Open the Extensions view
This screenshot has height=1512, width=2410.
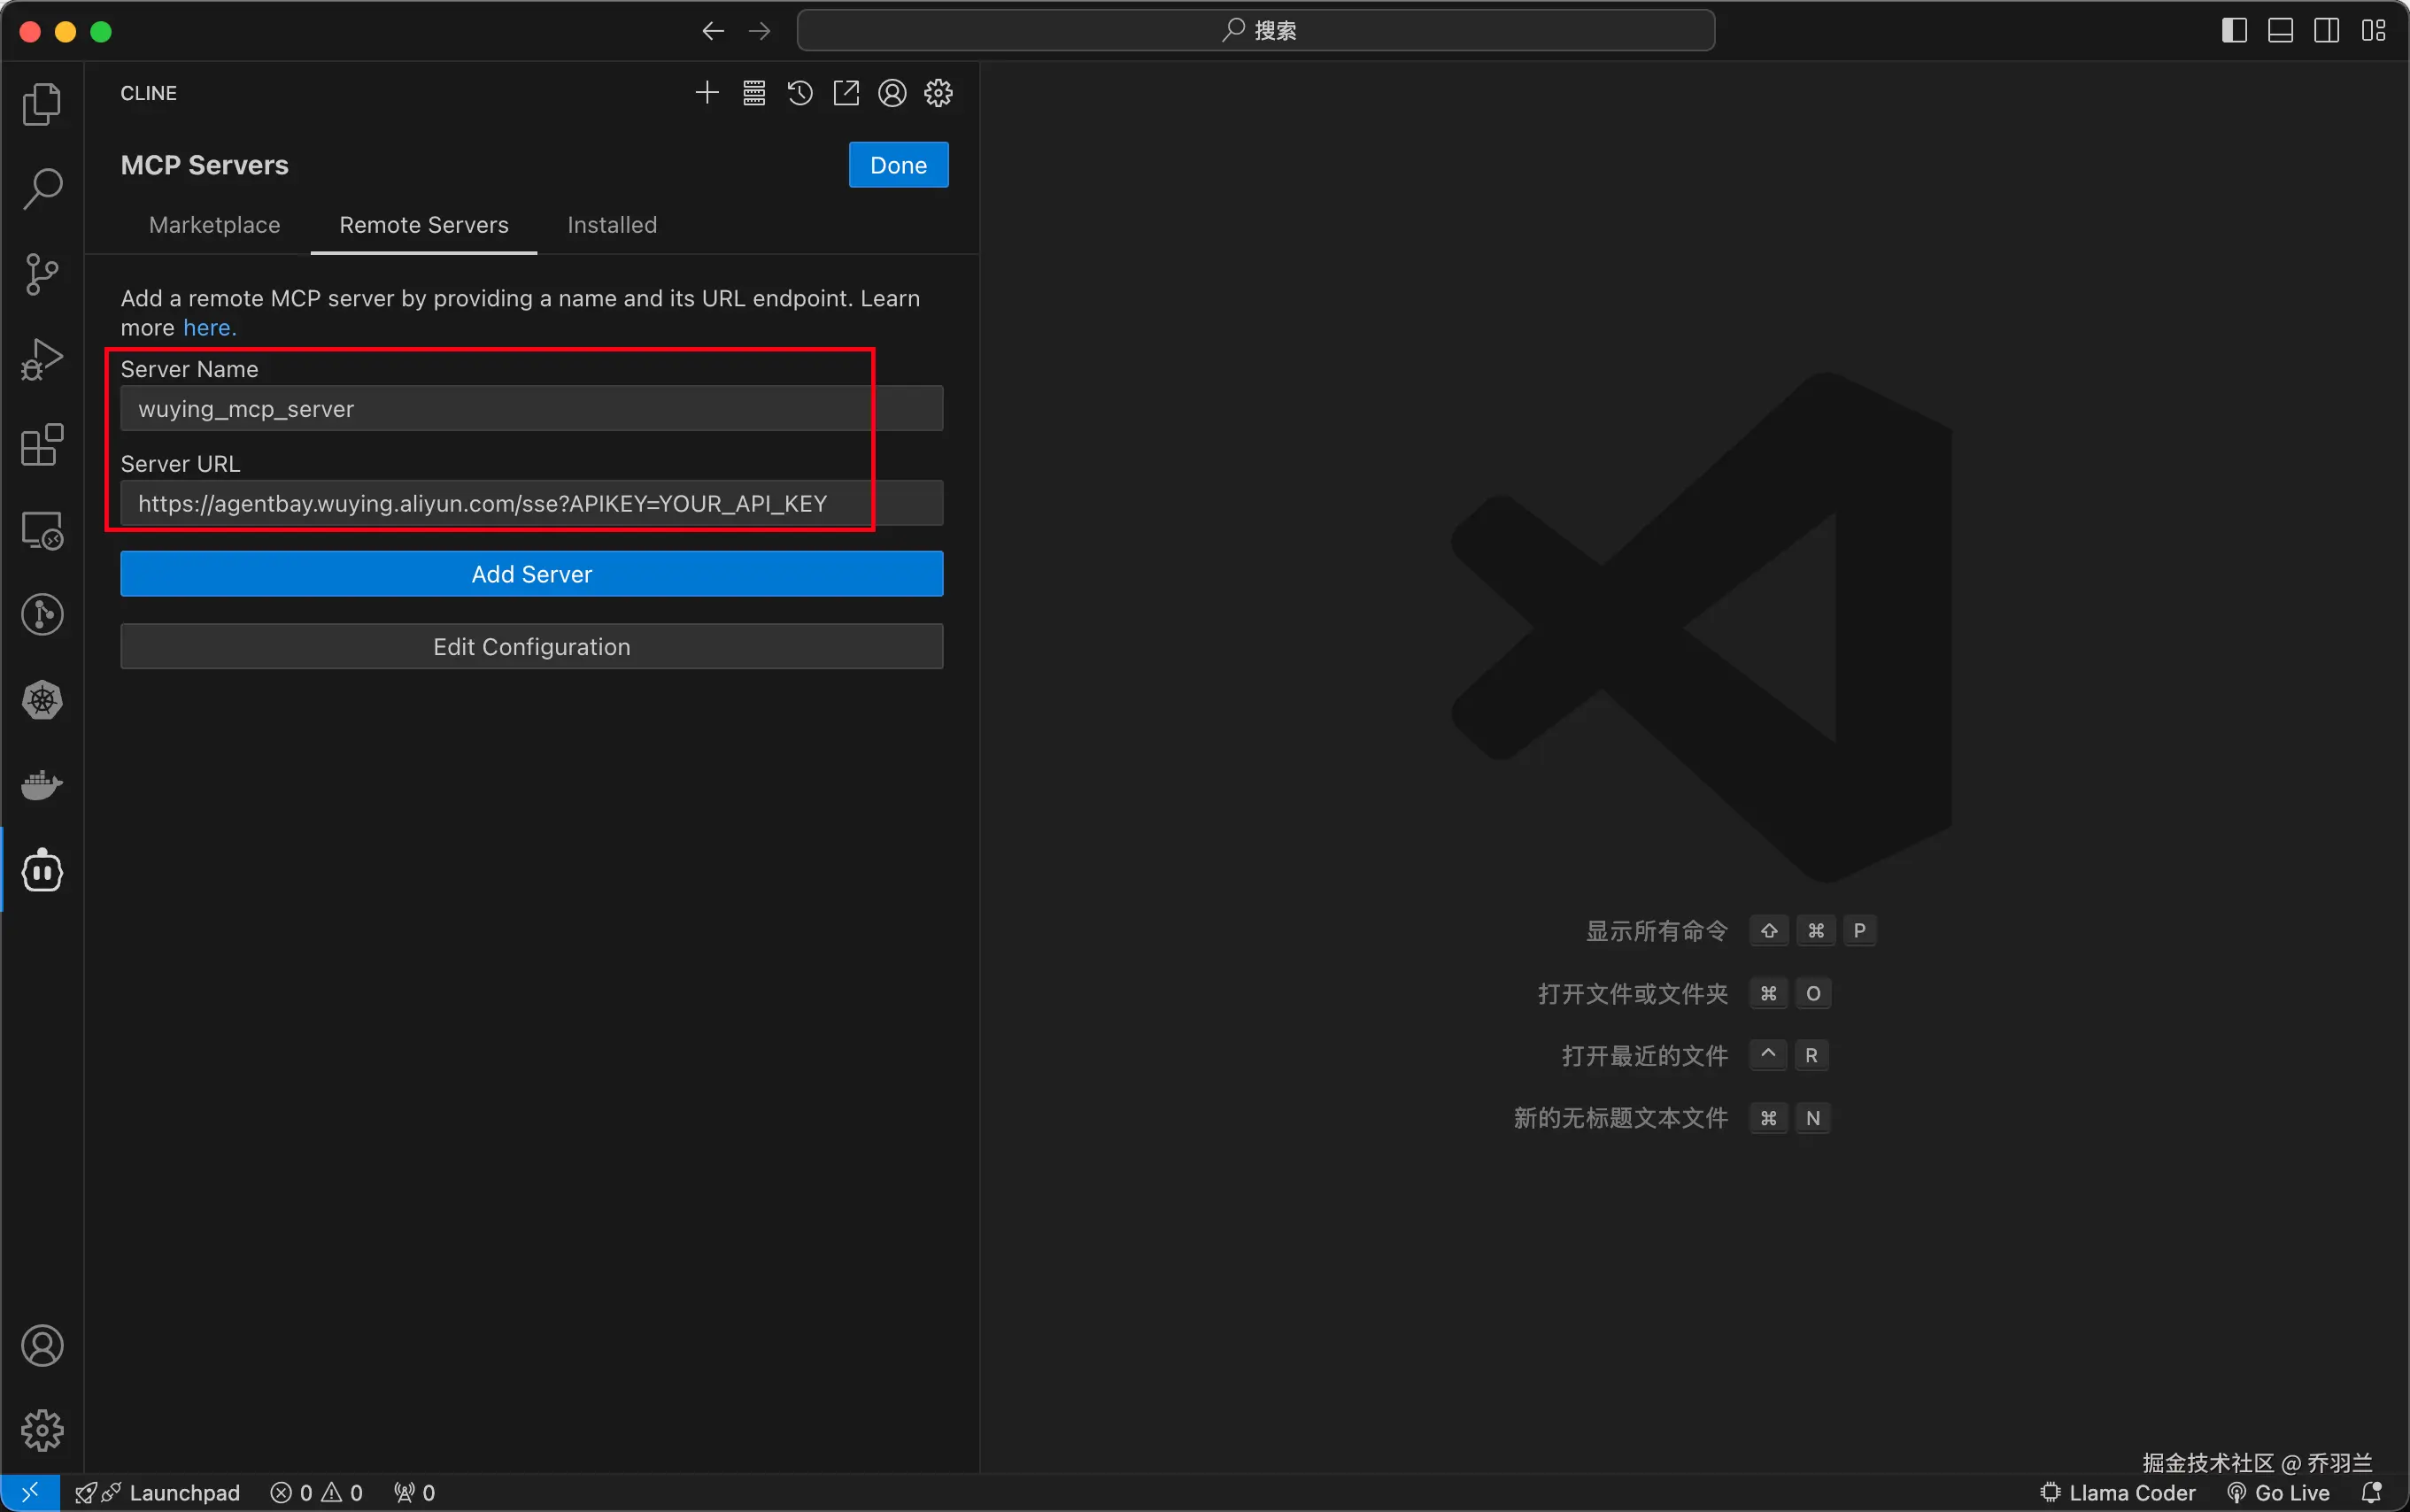point(41,445)
